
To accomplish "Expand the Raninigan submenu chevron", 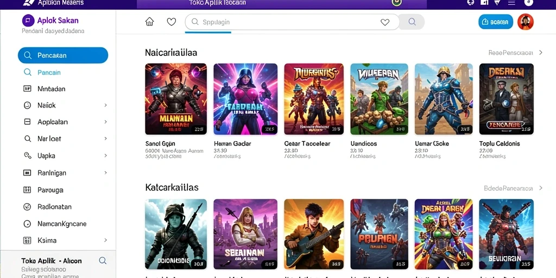I will 105,173.
